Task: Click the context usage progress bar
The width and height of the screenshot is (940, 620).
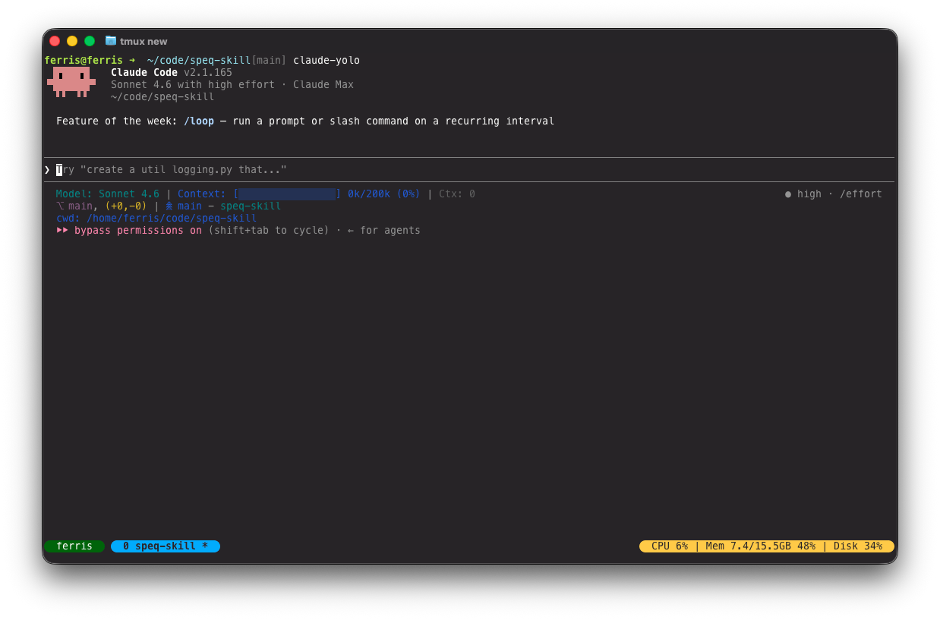Action: pos(287,194)
